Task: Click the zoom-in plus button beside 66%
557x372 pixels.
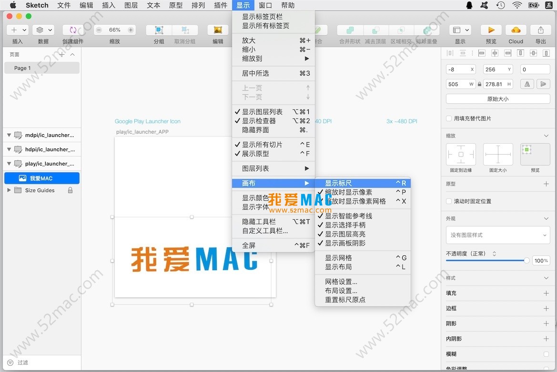Action: pos(131,30)
